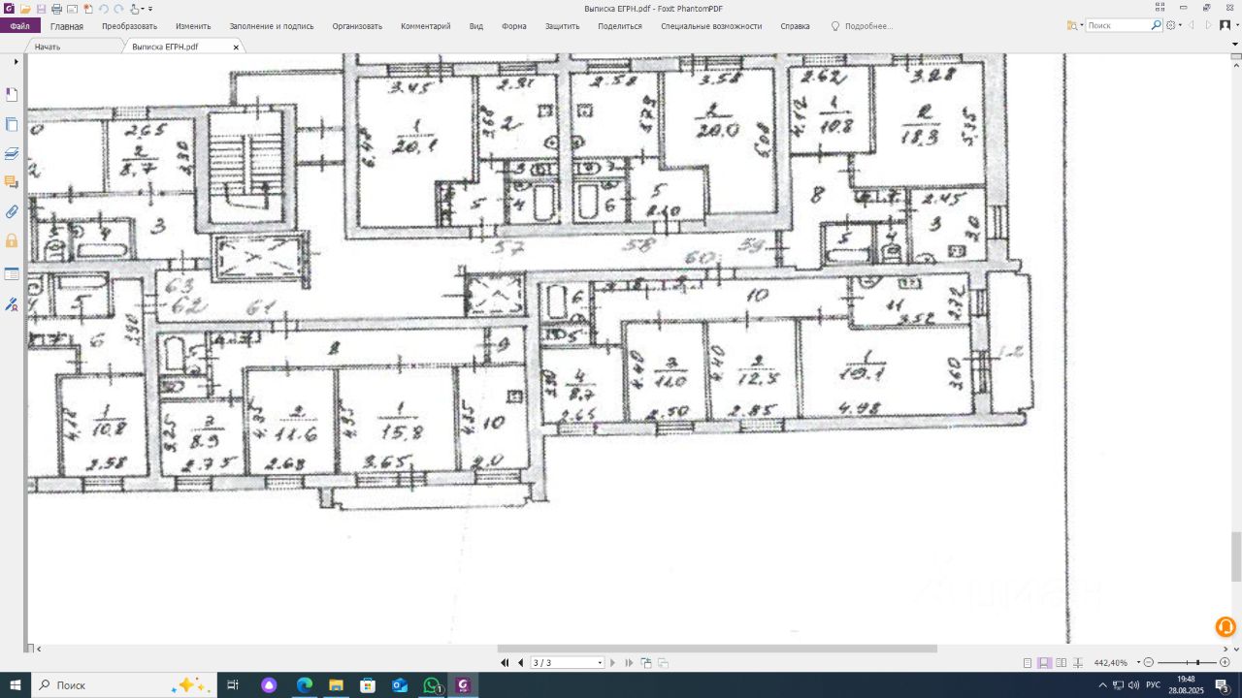Open the zoom percentage dropdown arrow
The width and height of the screenshot is (1242, 698).
tap(1138, 663)
